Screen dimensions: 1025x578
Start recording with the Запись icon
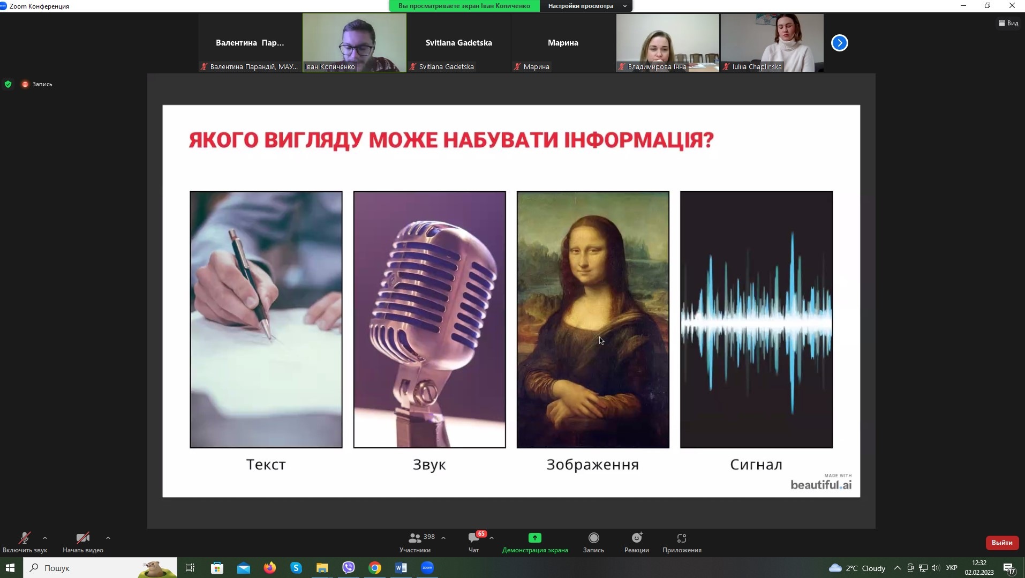(x=593, y=538)
